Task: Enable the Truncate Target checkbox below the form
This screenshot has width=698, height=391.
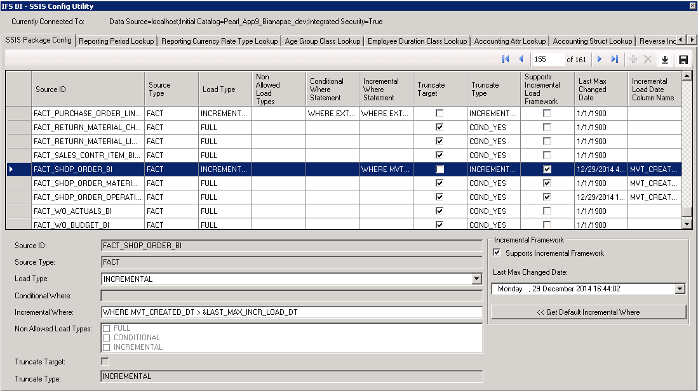Action: point(105,362)
